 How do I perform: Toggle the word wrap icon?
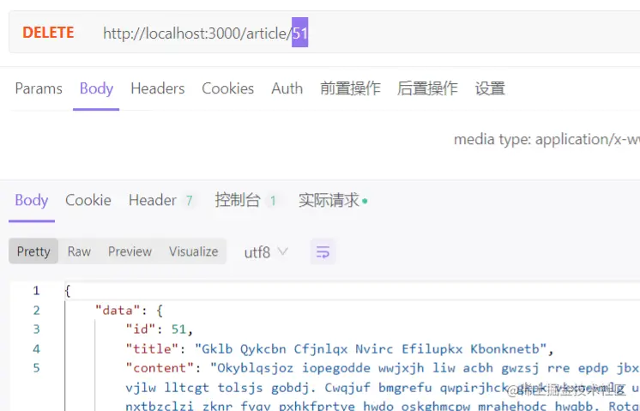pyautogui.click(x=323, y=251)
